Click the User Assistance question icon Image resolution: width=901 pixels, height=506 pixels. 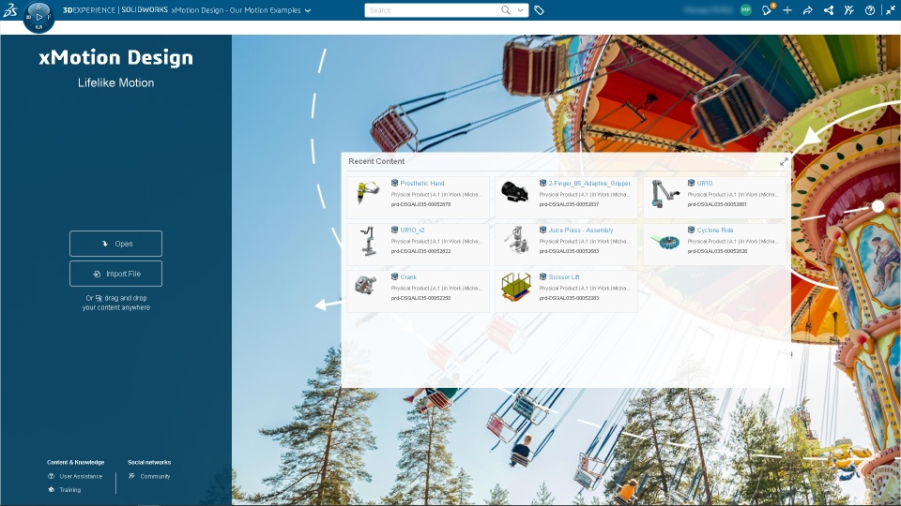pos(51,476)
